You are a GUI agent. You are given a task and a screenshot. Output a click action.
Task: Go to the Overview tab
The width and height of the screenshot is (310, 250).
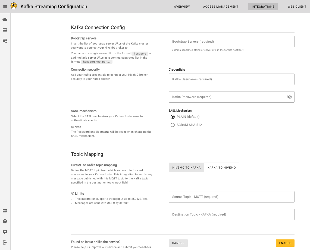(x=182, y=7)
